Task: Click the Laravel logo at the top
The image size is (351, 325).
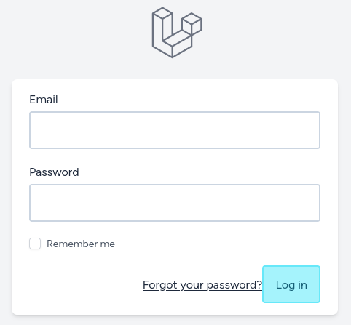Action: pyautogui.click(x=177, y=33)
